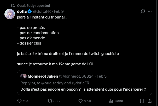
Task: Open Monnerot Julien's small avatar
Action: 24,76
